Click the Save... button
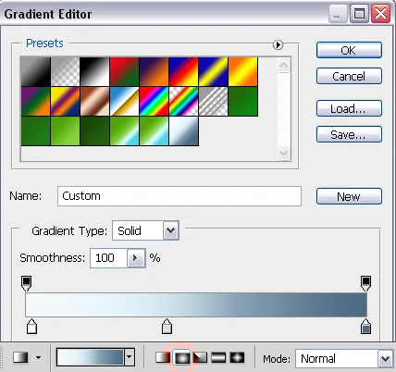Screen dimensions: 396x372 (x=349, y=134)
